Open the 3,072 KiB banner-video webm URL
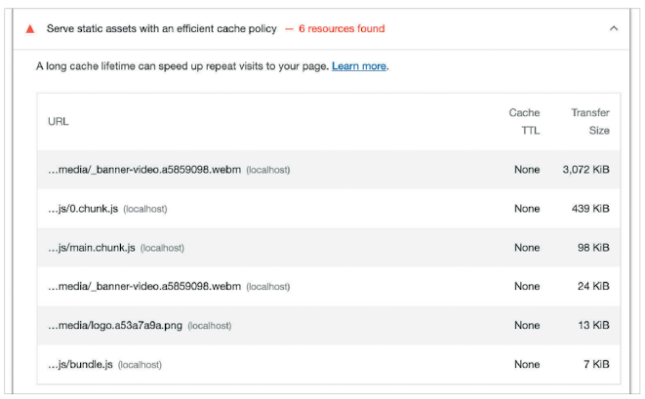645x399 pixels. [144, 170]
